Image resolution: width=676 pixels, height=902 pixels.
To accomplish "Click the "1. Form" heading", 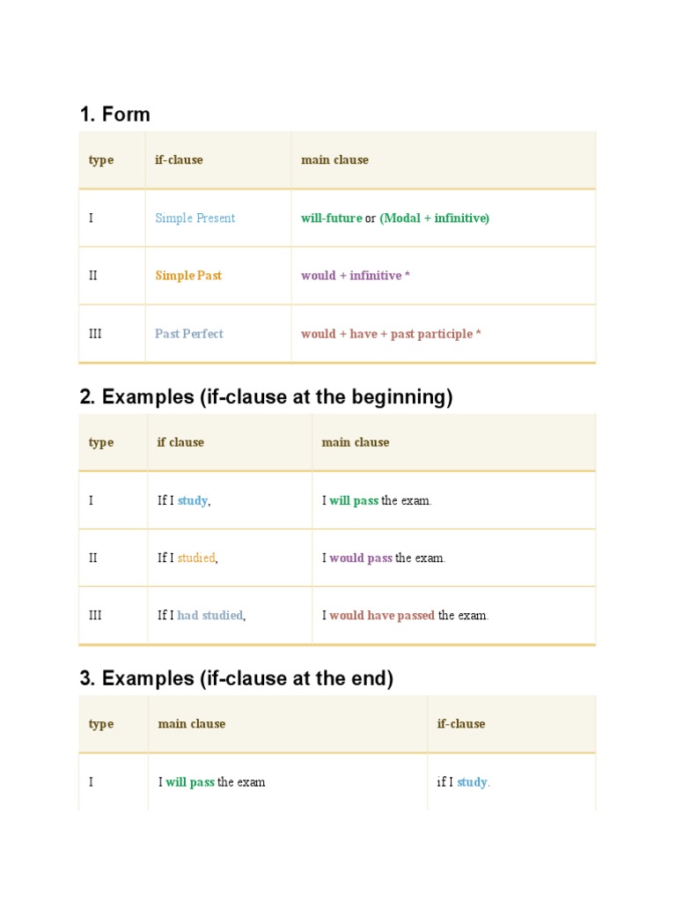I will (114, 115).
